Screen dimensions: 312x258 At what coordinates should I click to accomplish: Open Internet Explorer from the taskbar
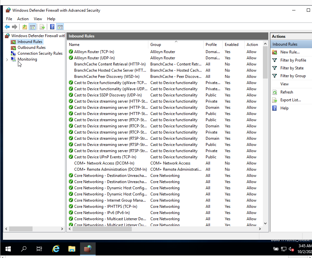pyautogui.click(x=56, y=249)
